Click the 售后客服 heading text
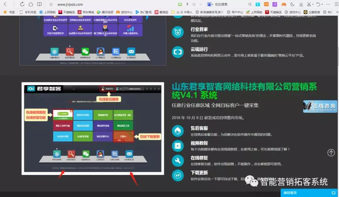 (x=199, y=128)
